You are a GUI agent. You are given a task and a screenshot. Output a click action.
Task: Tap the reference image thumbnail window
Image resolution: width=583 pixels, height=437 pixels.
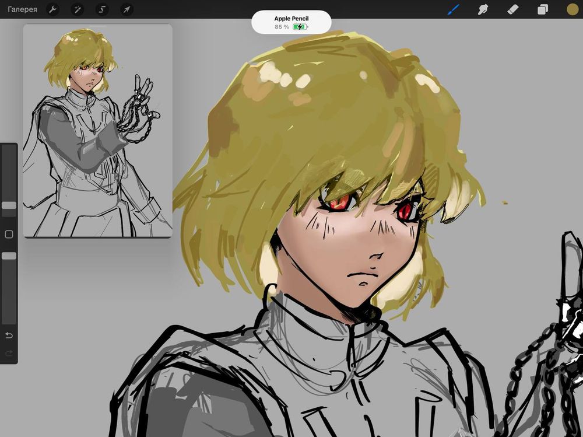(x=97, y=131)
